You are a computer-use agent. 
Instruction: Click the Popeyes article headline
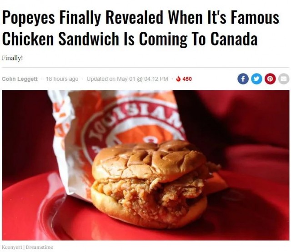140,28
